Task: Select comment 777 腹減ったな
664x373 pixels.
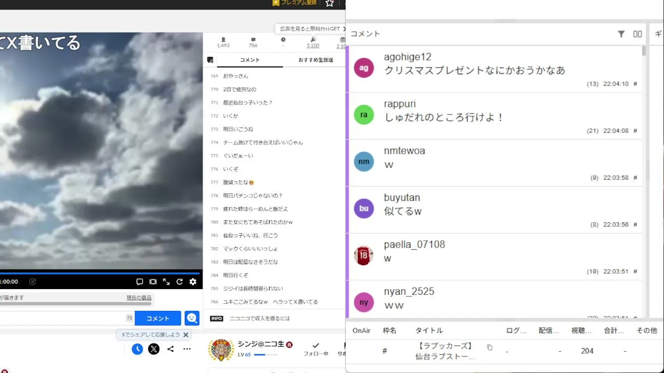Action: tap(239, 182)
